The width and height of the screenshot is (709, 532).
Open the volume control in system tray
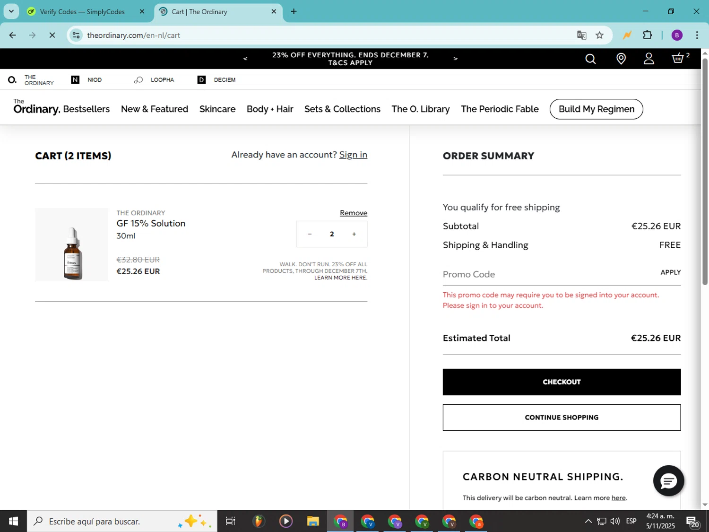[x=615, y=521]
